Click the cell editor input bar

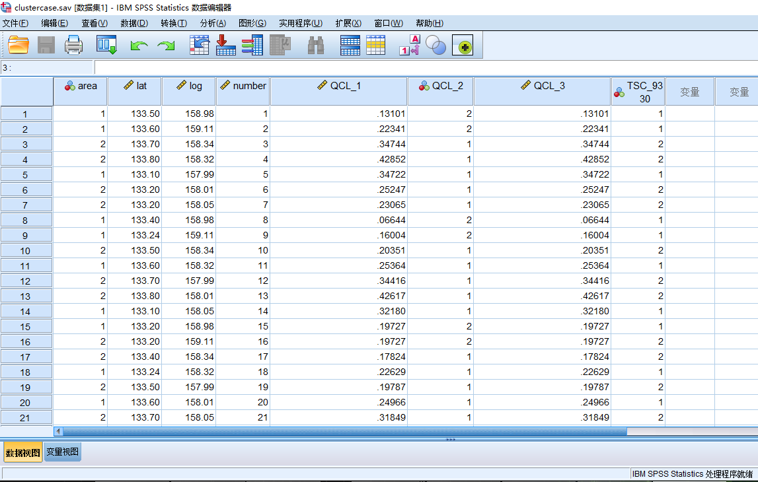pyautogui.click(x=426, y=67)
